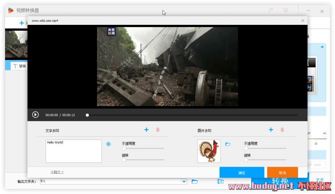Add a new text watermark
Viewport: 335px width, 194px height.
point(146,130)
